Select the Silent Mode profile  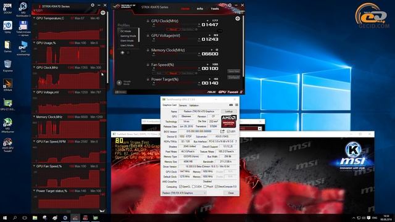127,41
